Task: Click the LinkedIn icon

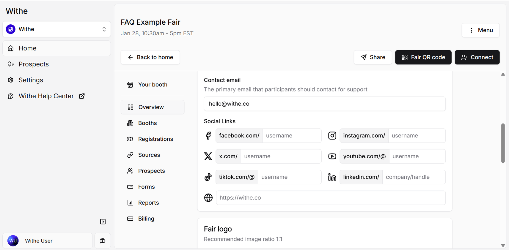Action: 332,177
